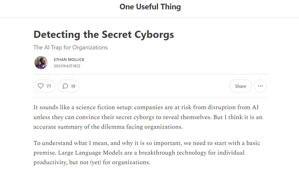Click the Share button
The width and height of the screenshot is (299, 169).
pos(241,86)
